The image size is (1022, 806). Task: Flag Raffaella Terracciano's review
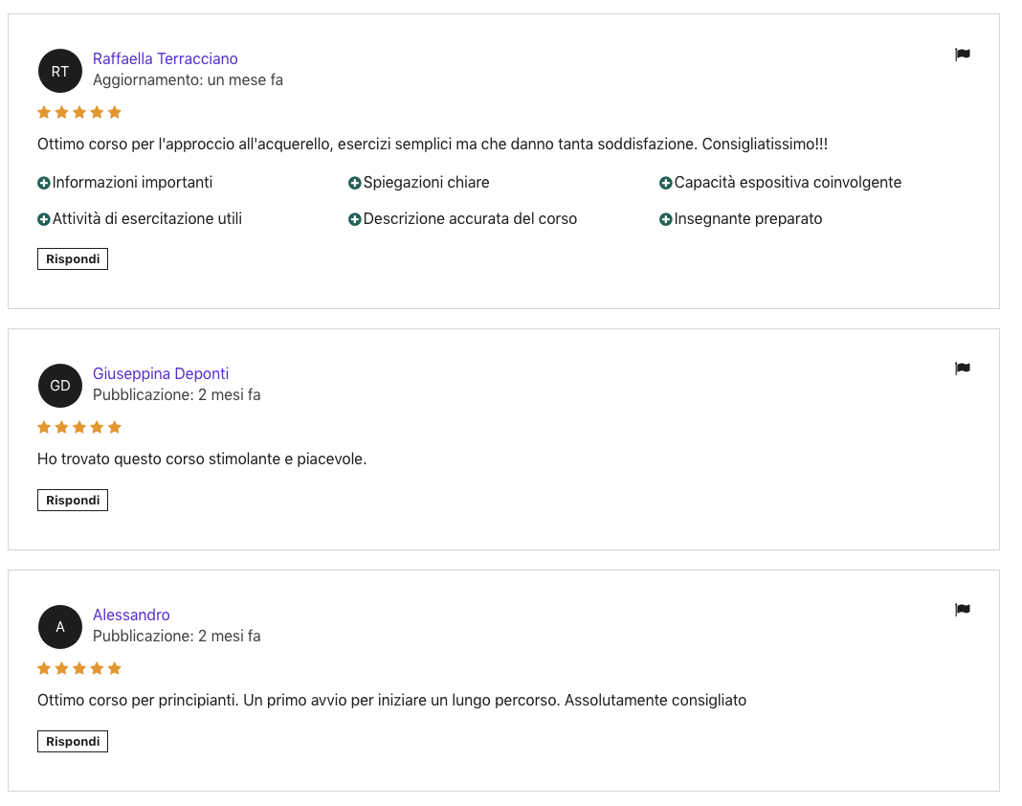(x=962, y=55)
